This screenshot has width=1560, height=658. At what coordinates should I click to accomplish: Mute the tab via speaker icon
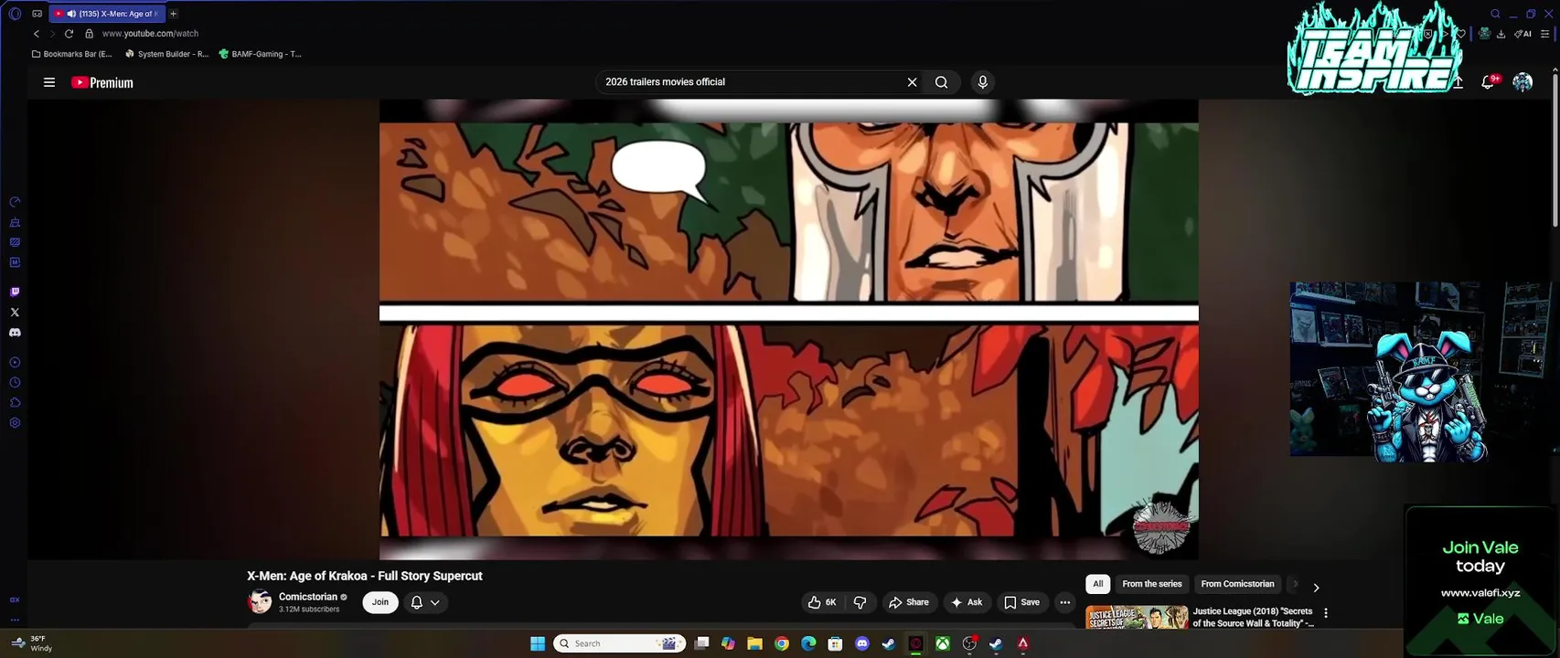[71, 14]
